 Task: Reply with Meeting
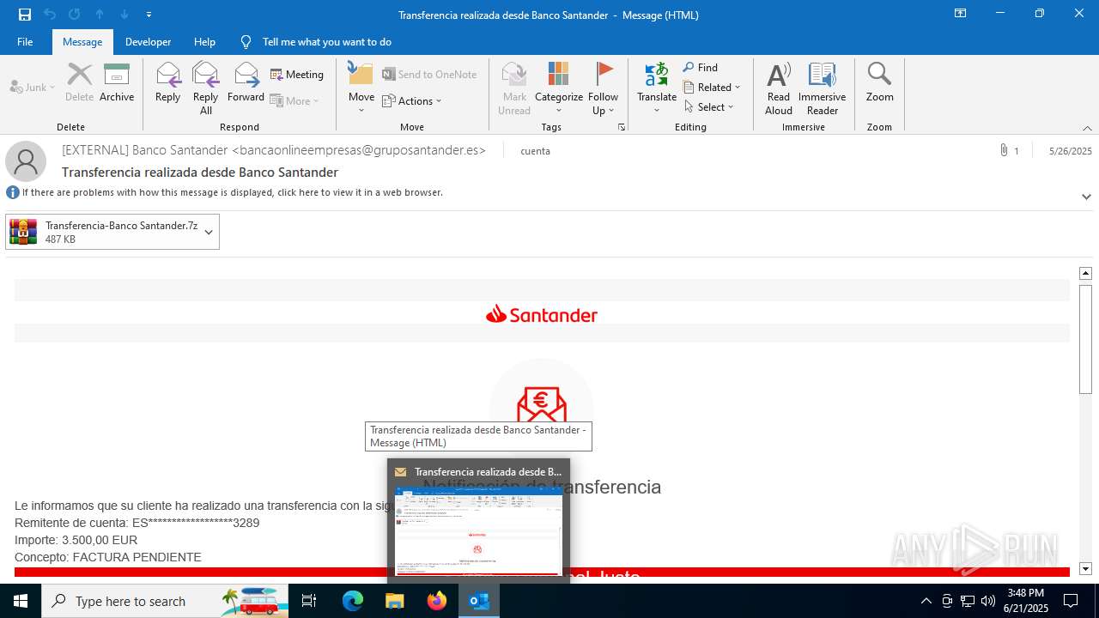coord(297,75)
